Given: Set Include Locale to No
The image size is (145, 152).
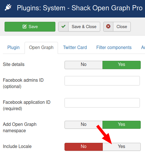Looking at the screenshot, I should coord(84,147).
